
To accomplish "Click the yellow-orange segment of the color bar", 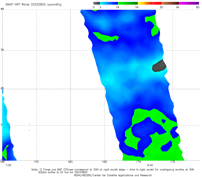I will (145, 3).
